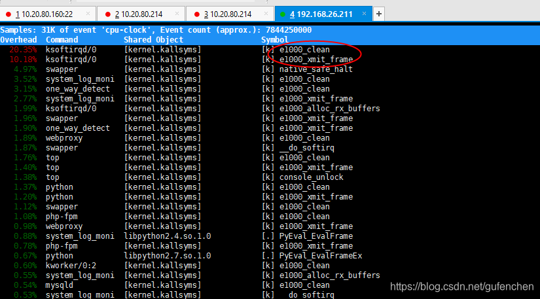Click e1000_alloc_rx_buffers in 1.99% row
This screenshot has width=540, height=299.
[330, 109]
